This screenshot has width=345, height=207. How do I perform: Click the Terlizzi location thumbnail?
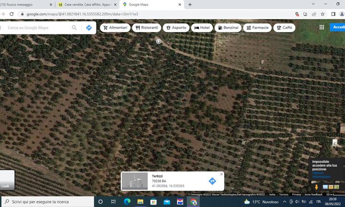(135, 181)
